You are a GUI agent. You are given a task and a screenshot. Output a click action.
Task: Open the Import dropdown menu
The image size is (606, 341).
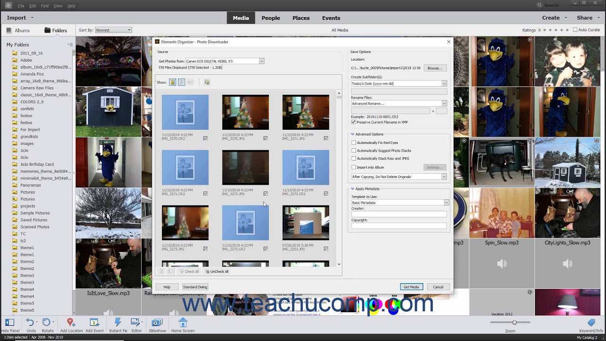click(20, 18)
